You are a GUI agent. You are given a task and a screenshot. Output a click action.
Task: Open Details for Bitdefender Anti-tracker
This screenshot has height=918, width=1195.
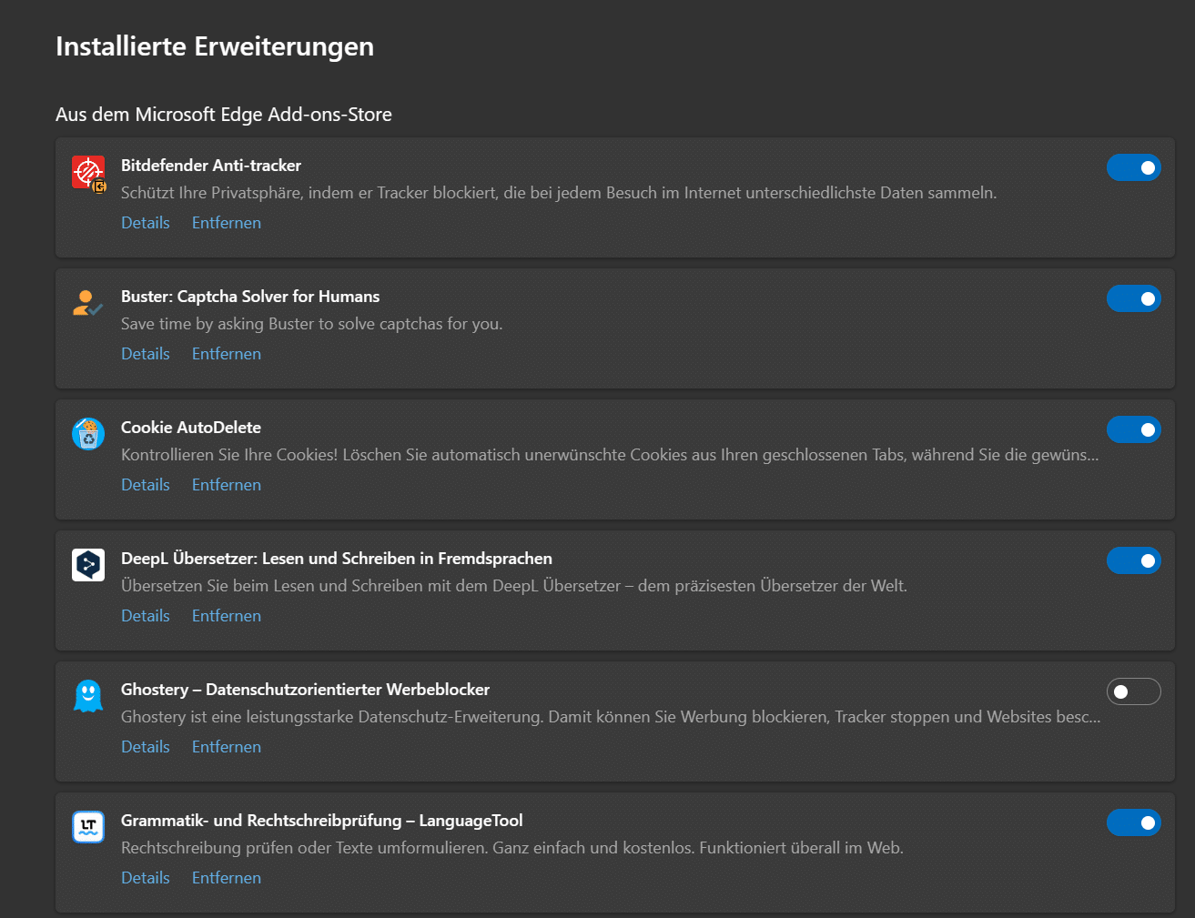click(x=146, y=223)
